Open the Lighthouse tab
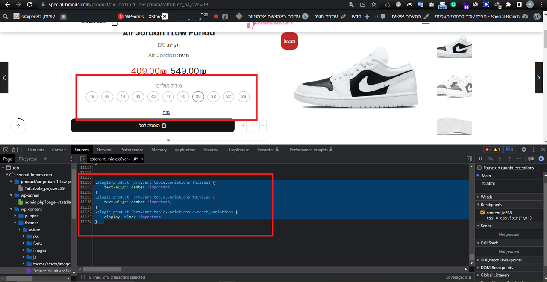 (239, 150)
